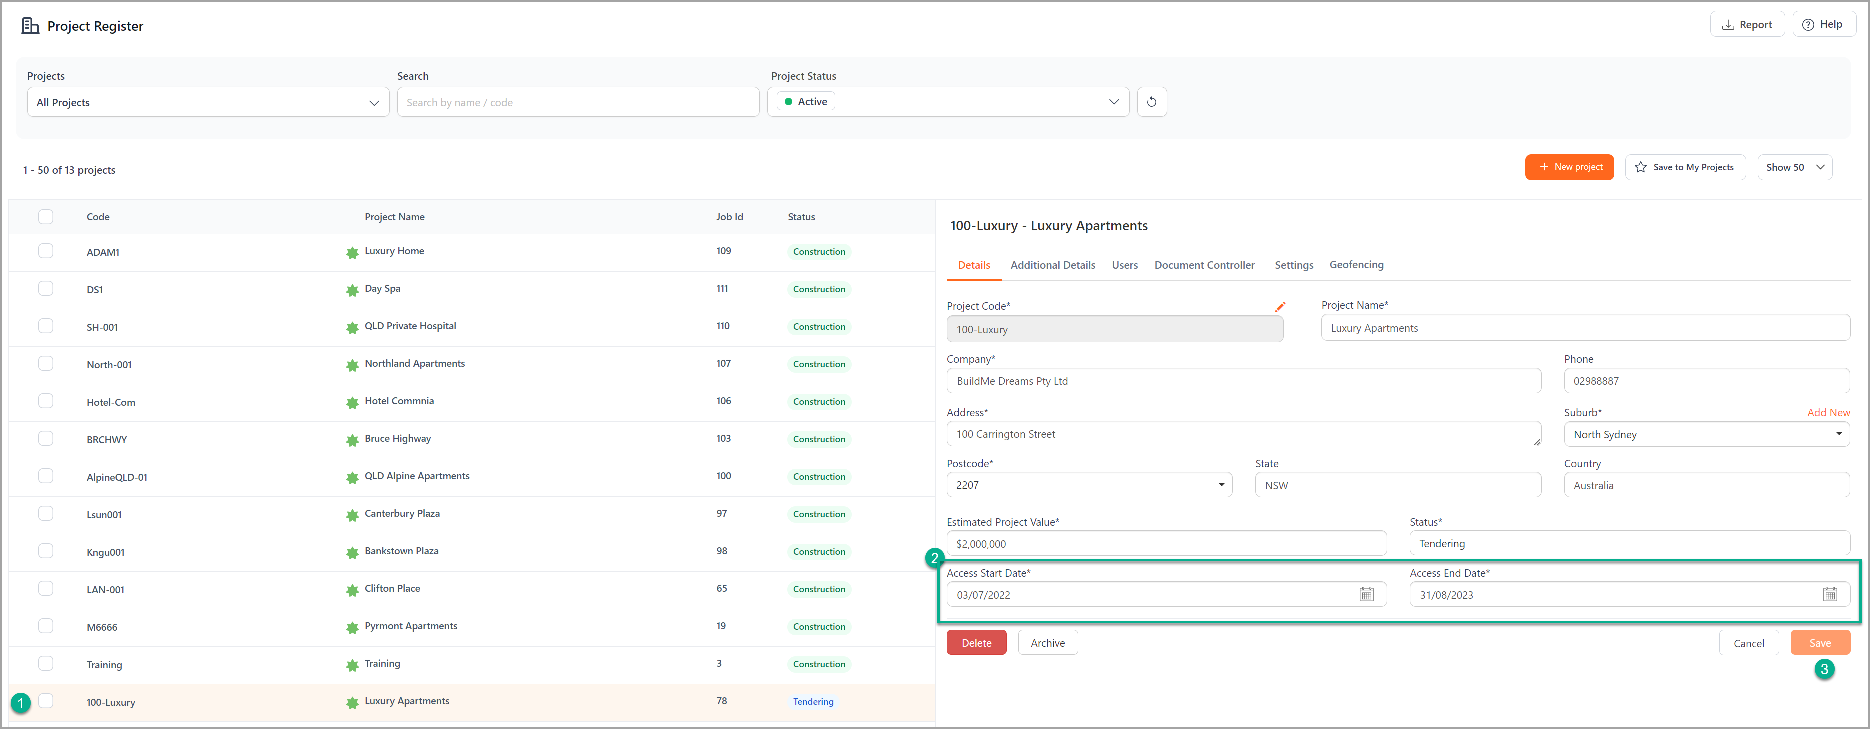The width and height of the screenshot is (1870, 729).
Task: Click the reset filters refresh icon
Action: (1151, 102)
